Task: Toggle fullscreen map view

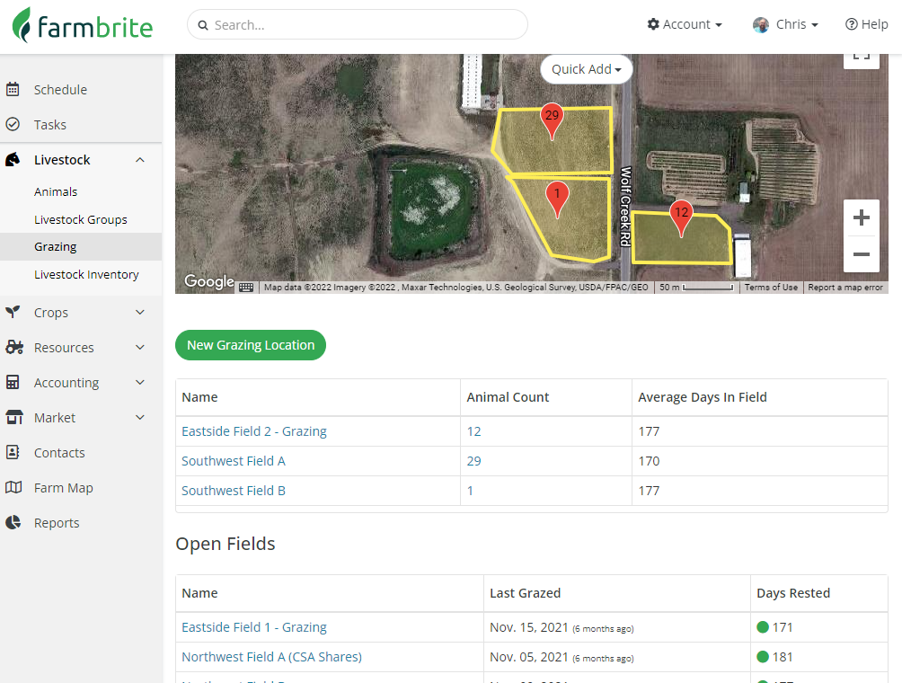Action: point(862,58)
